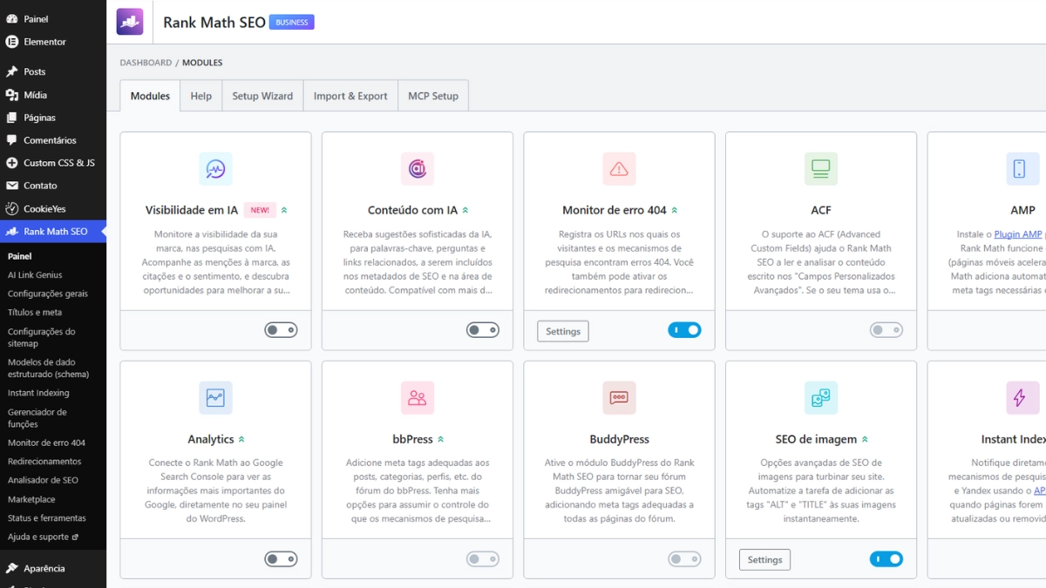Click the Visibilidade em IA module icon
1046x588 pixels.
[x=215, y=169]
